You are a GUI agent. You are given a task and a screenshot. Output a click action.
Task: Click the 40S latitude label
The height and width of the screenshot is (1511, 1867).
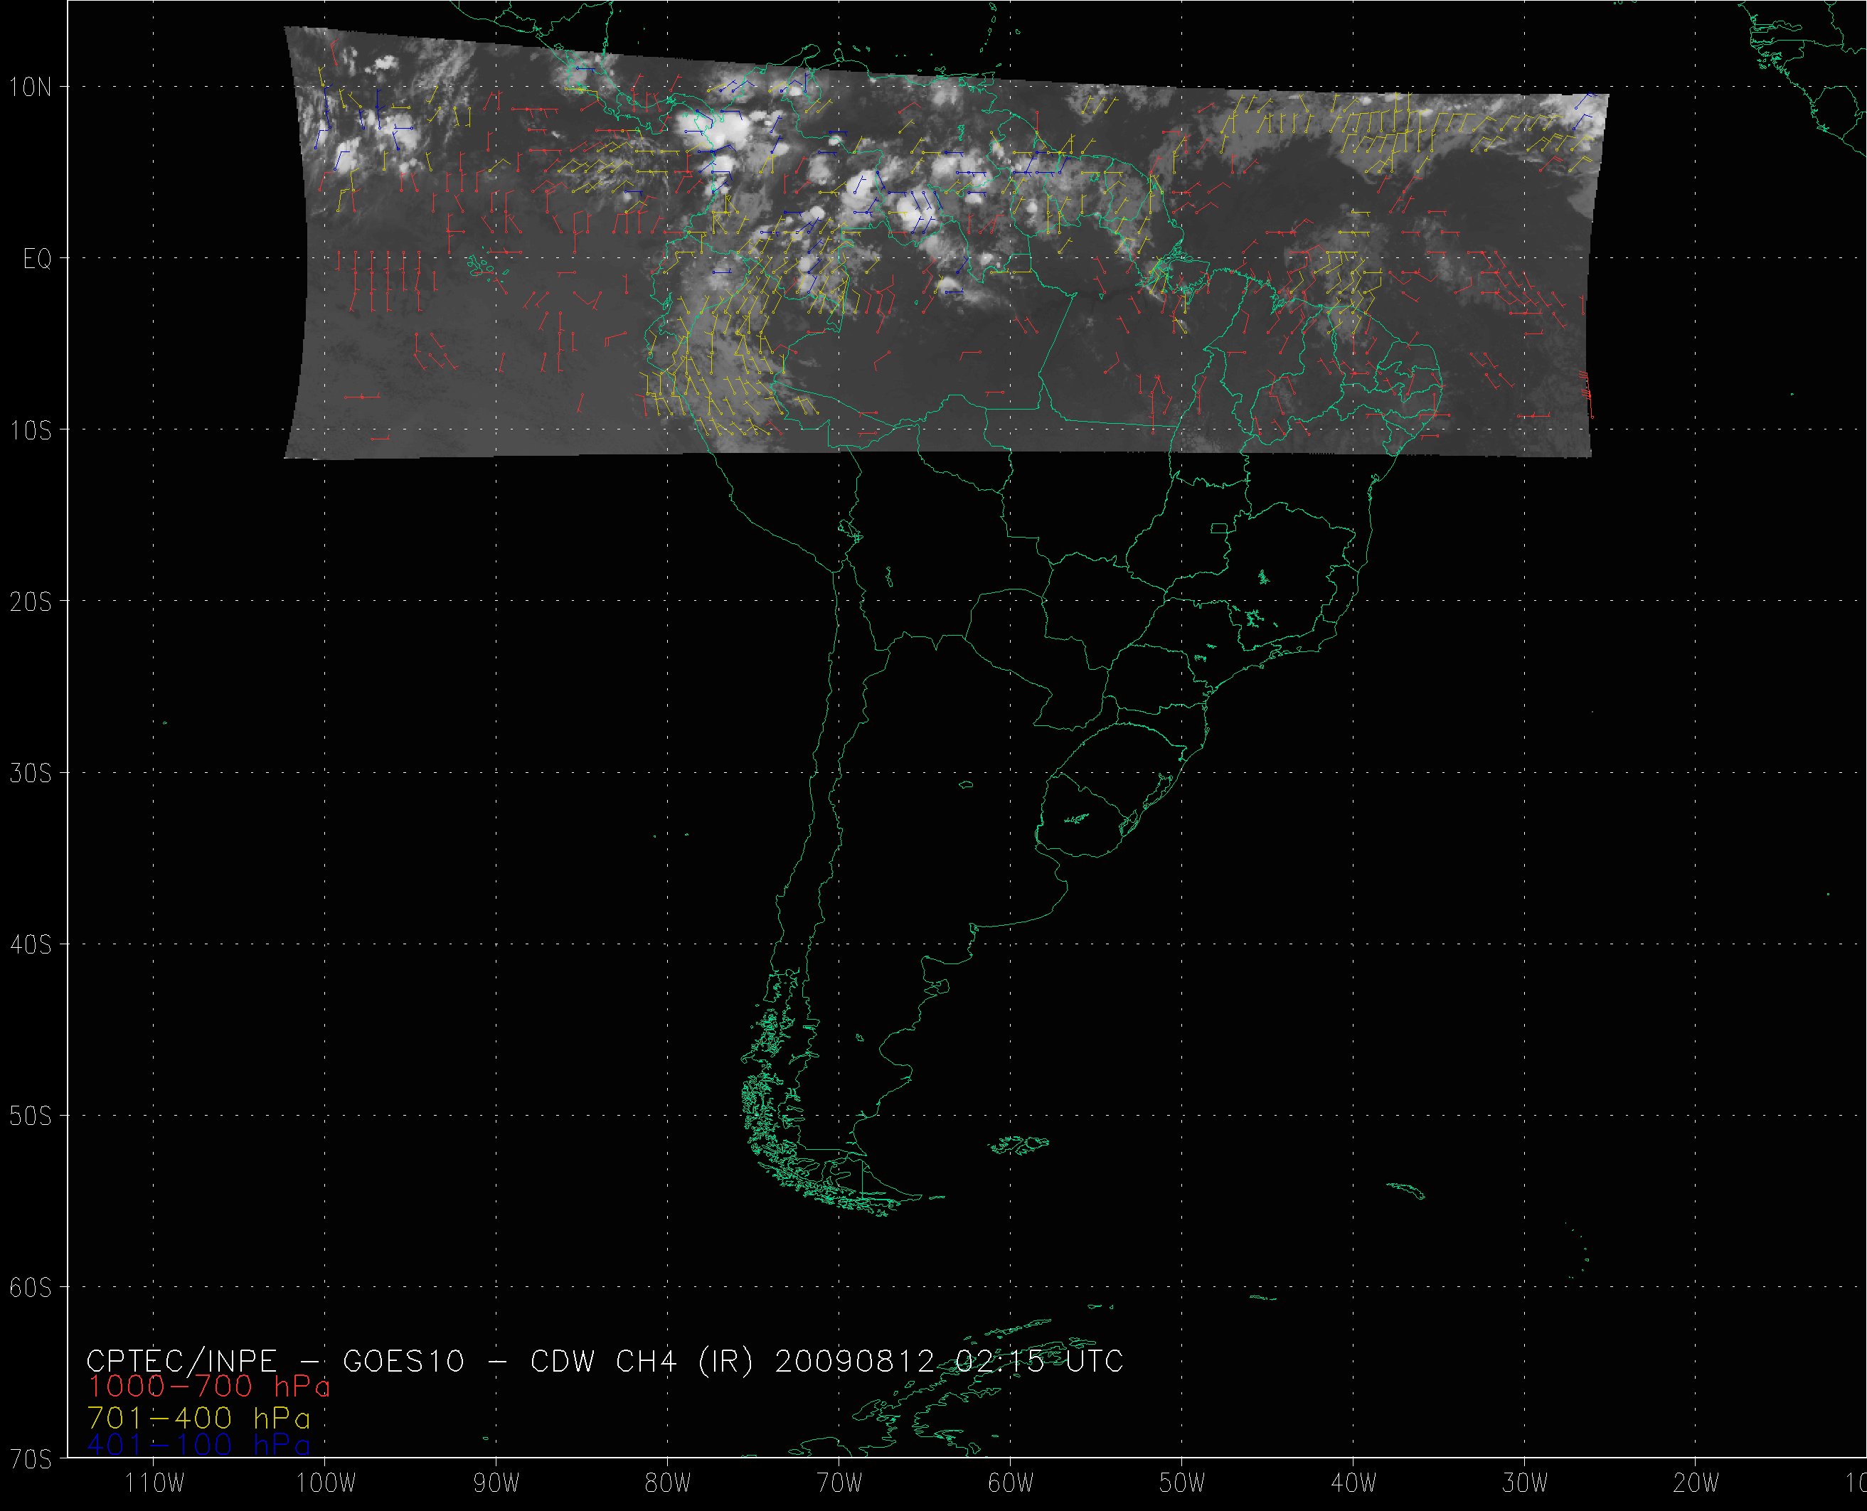click(x=30, y=944)
